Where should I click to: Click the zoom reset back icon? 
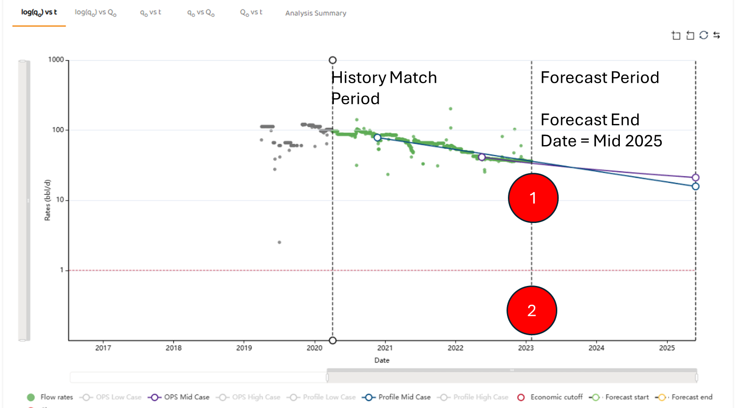click(x=690, y=35)
